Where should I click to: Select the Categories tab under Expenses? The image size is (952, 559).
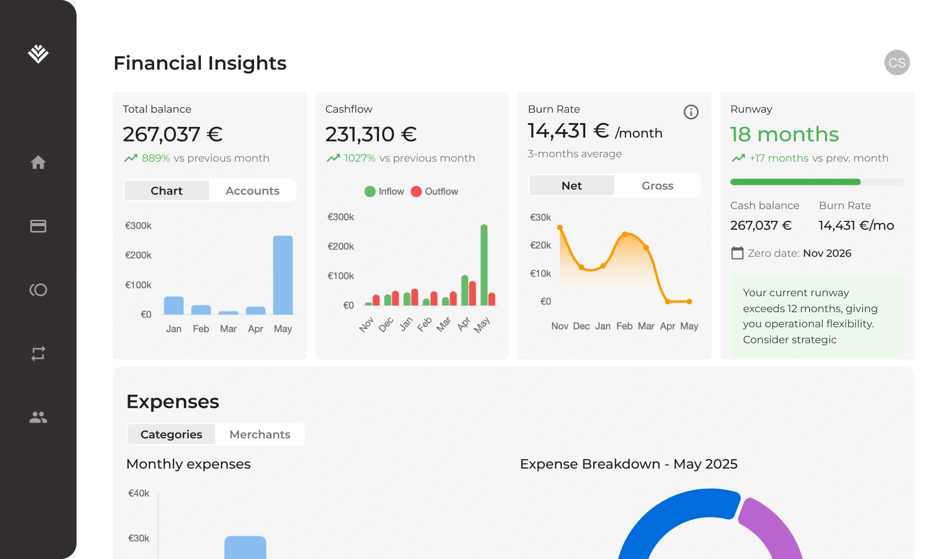171,434
